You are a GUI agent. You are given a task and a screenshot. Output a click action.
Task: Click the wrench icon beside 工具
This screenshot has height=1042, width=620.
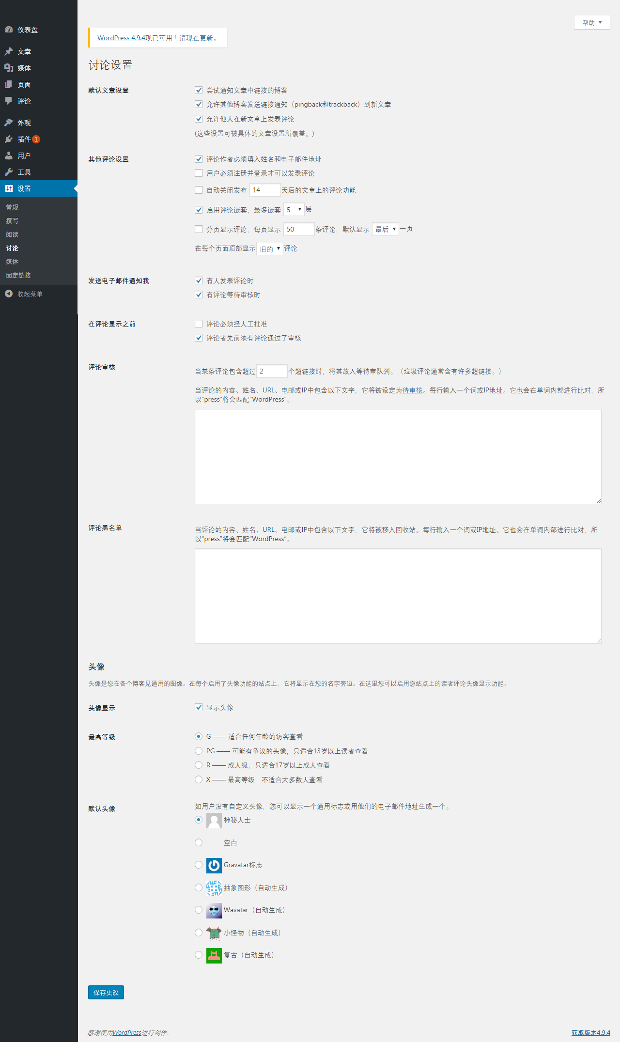(x=9, y=172)
